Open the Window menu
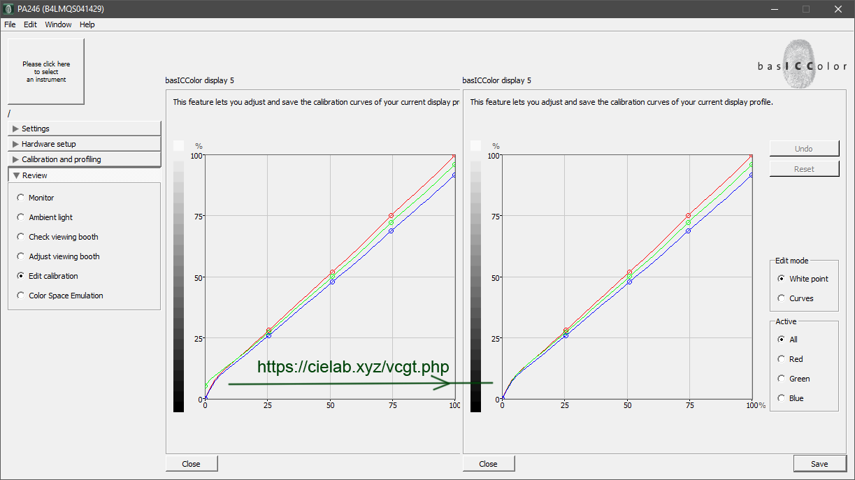This screenshot has width=855, height=480. tap(58, 24)
